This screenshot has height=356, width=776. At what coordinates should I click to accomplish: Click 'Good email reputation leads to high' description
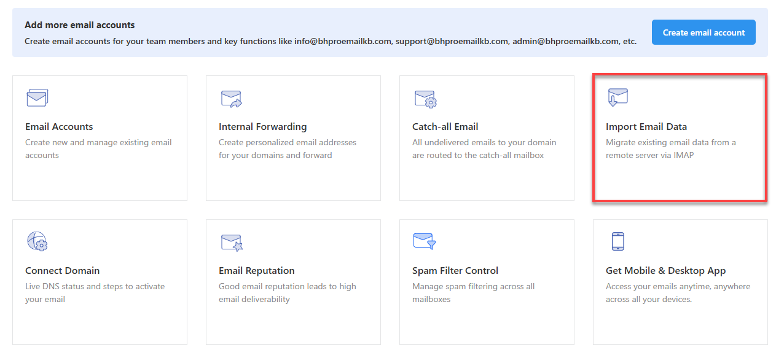(x=288, y=293)
